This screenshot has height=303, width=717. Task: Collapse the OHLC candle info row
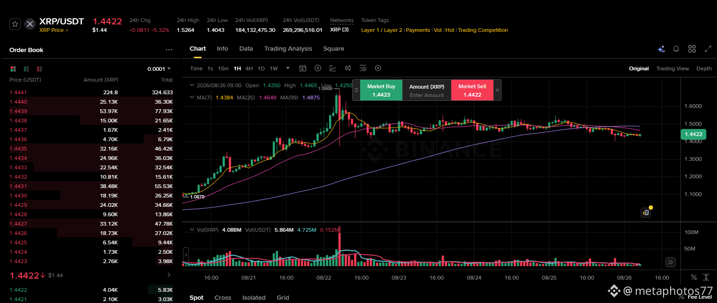tap(192, 85)
